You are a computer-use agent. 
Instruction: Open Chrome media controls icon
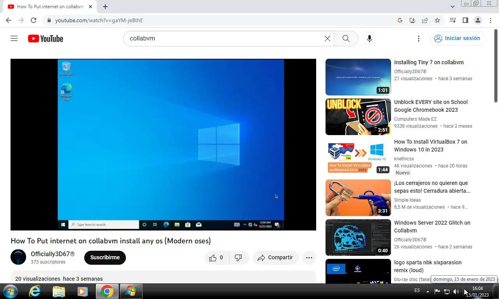click(453, 20)
